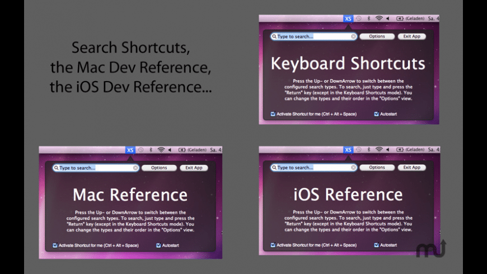This screenshot has width=487, height=274.
Task: Click Exit App in iOS Reference window
Action: point(412,168)
